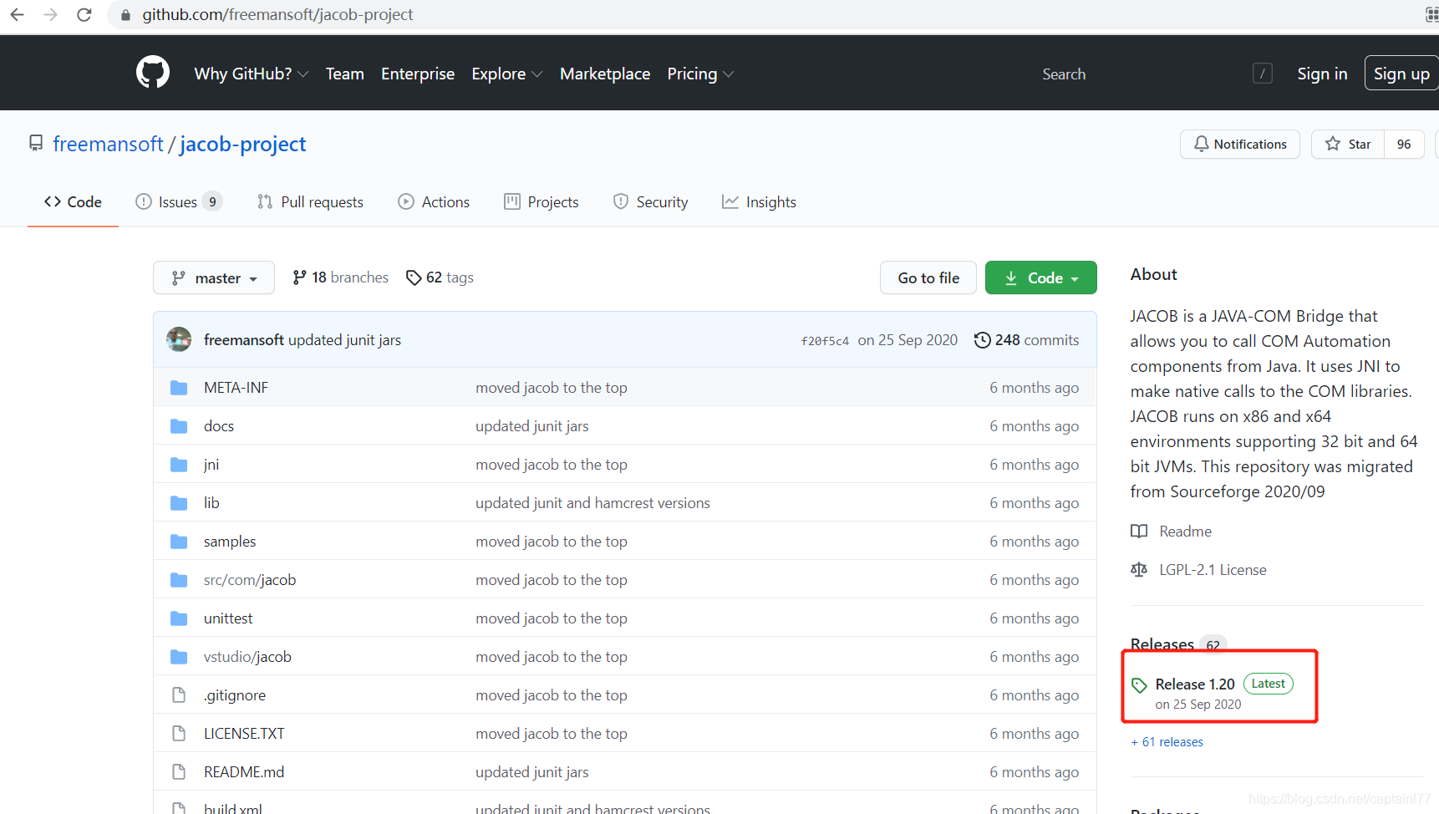Open Release 1.20 link
Viewport: 1439px width, 814px height.
1195,684
